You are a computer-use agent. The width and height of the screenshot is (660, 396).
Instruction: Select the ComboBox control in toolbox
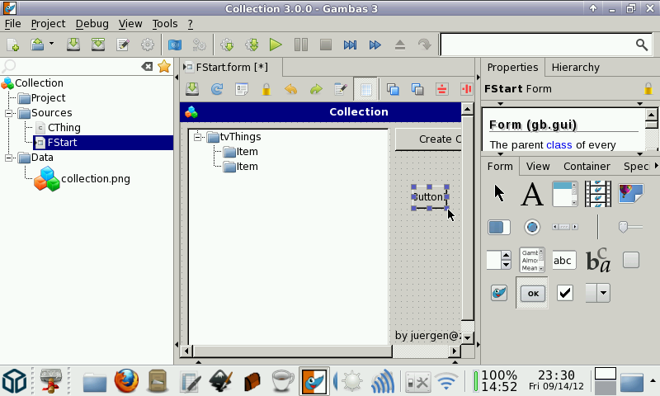pyautogui.click(x=597, y=293)
